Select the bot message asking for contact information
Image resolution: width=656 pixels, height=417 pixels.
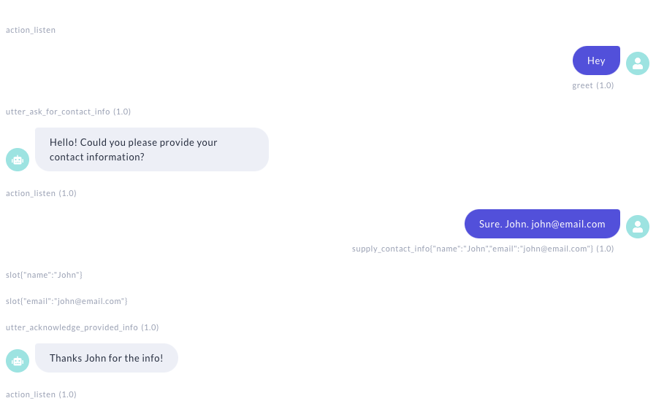(152, 149)
